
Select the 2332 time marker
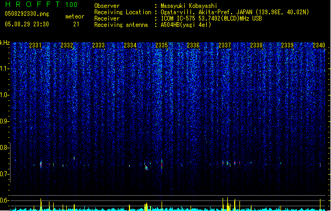(67, 45)
